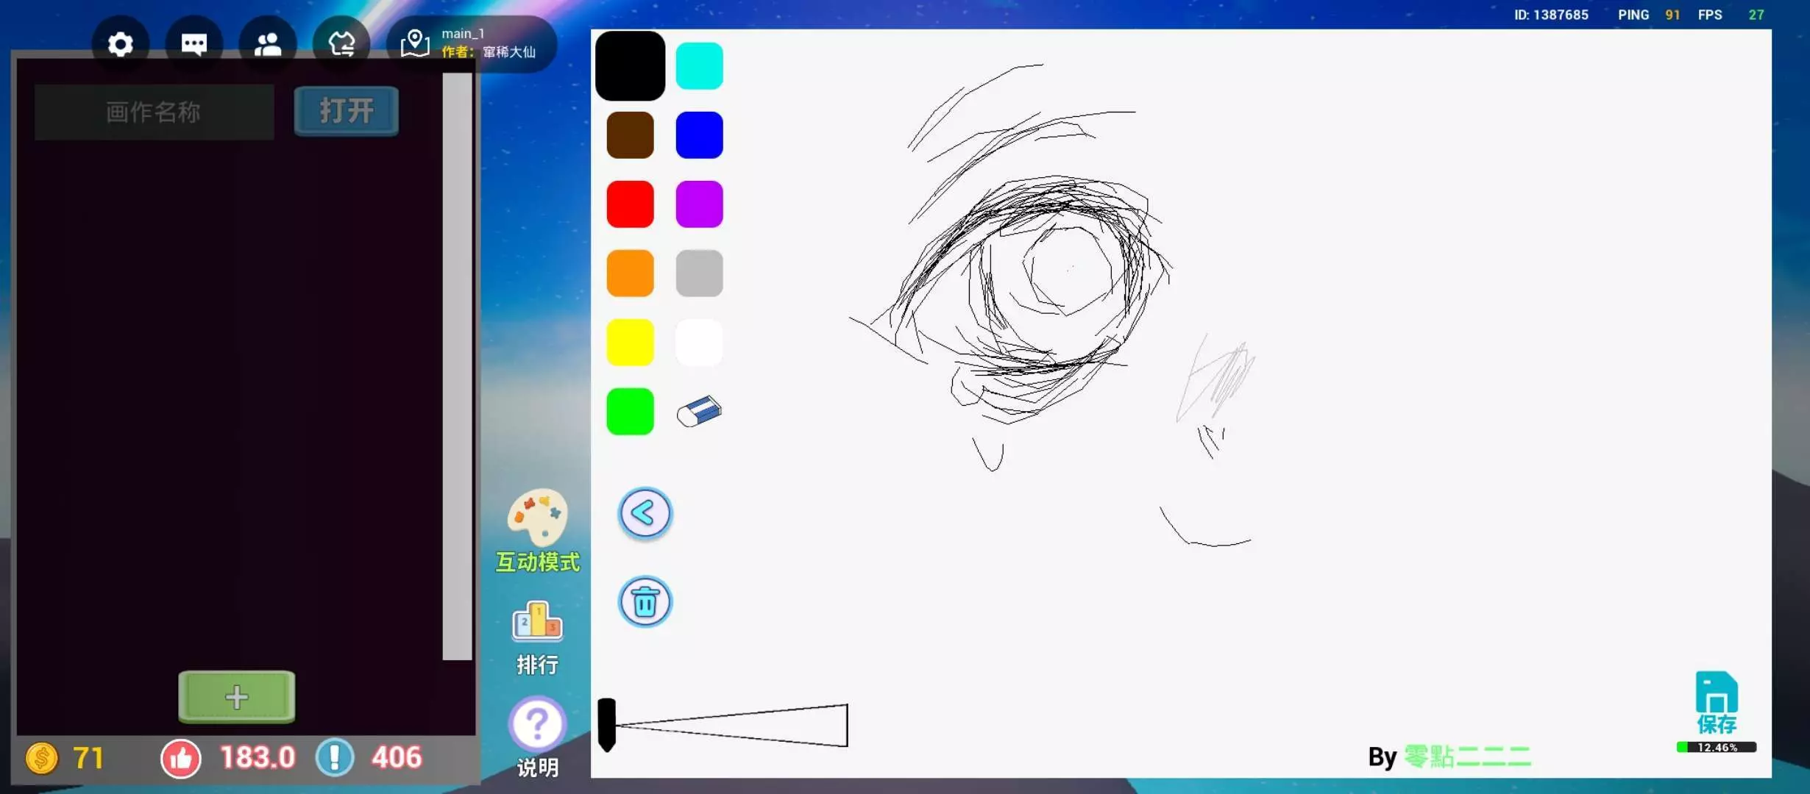Screen dimensions: 1810x794
Task: Open the settings gear icon
Action: 120,44
